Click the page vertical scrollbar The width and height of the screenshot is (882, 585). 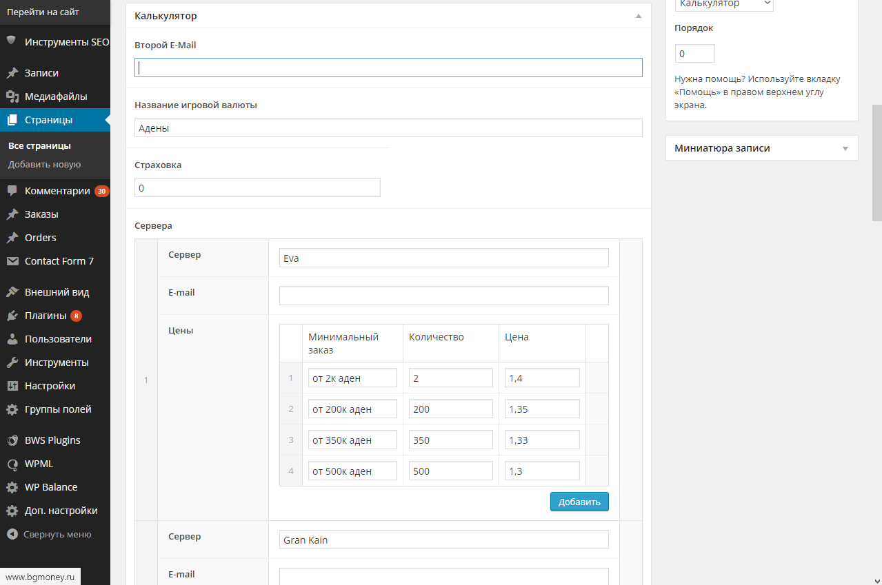tap(876, 163)
